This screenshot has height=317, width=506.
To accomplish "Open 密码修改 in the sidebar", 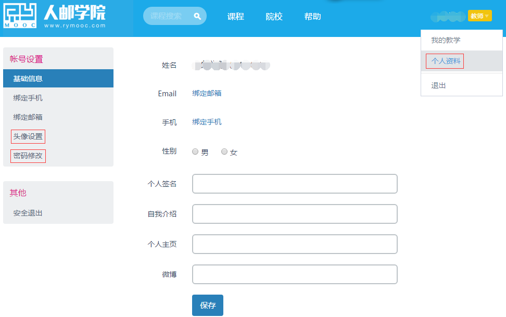I will click(28, 156).
